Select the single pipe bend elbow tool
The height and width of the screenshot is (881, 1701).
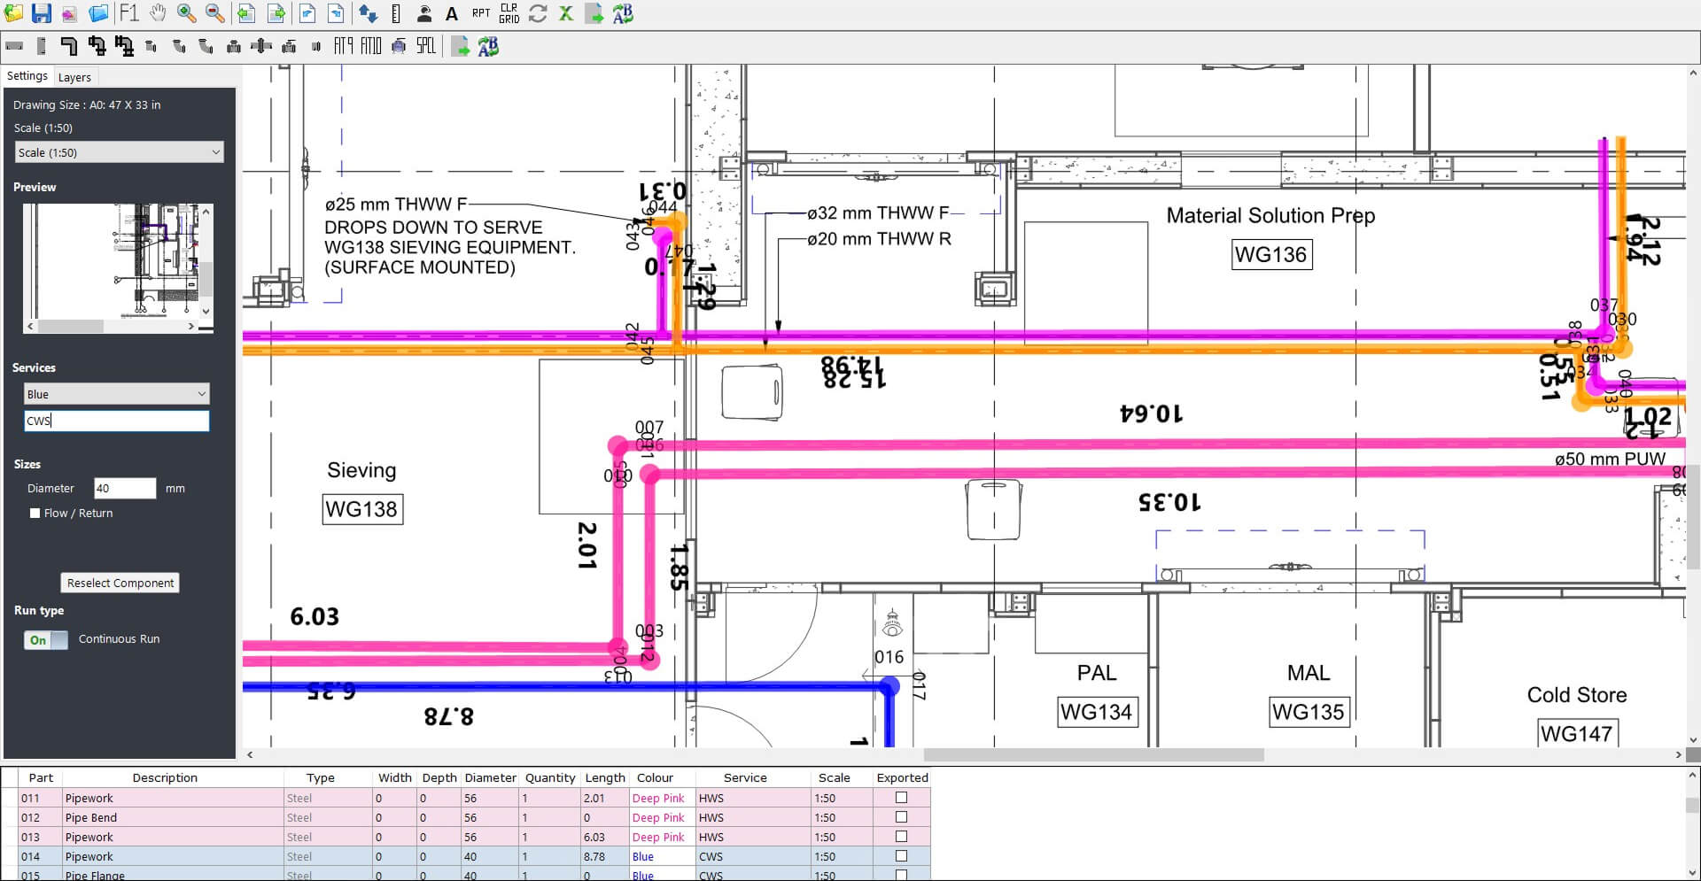pyautogui.click(x=68, y=46)
